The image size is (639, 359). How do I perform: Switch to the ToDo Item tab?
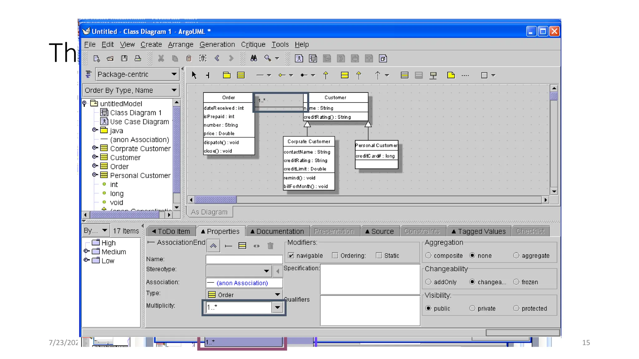tap(171, 232)
